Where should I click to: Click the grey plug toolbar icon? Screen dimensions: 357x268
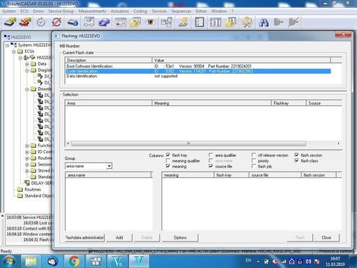tap(278, 22)
